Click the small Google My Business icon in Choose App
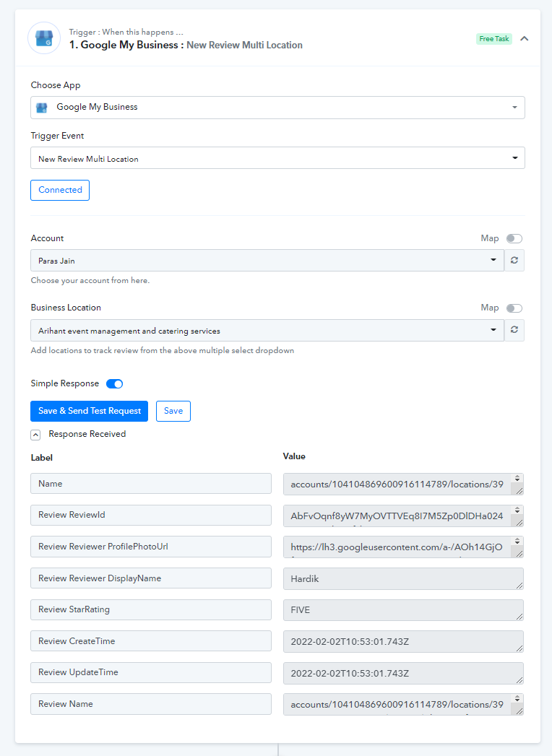 [x=42, y=108]
